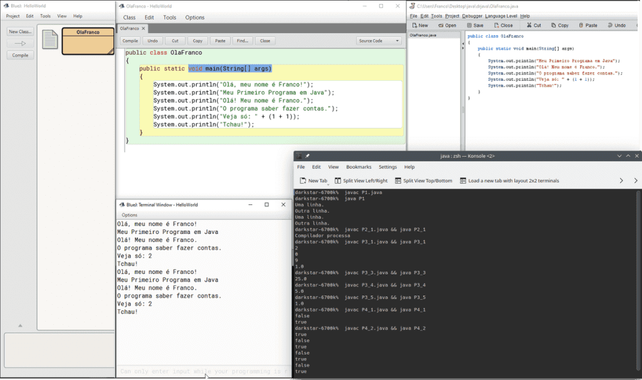Click the scissors Cut icon in DrJava

coord(529,26)
